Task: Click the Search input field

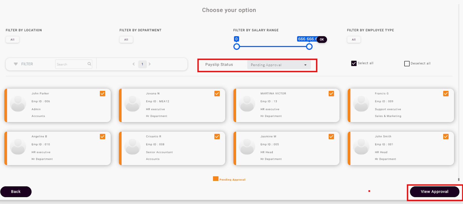Action: [x=71, y=64]
